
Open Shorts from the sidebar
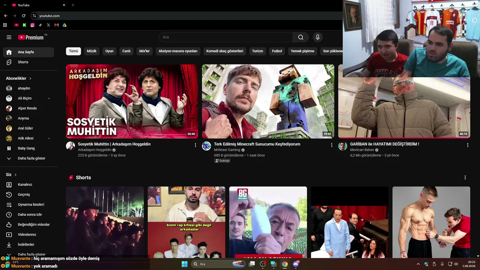(28, 62)
